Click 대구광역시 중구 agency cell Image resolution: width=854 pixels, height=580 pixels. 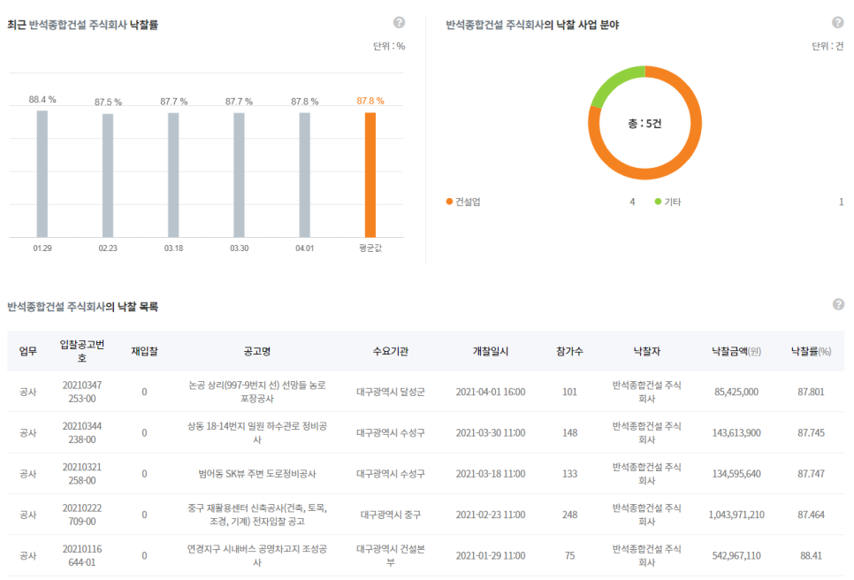[391, 514]
